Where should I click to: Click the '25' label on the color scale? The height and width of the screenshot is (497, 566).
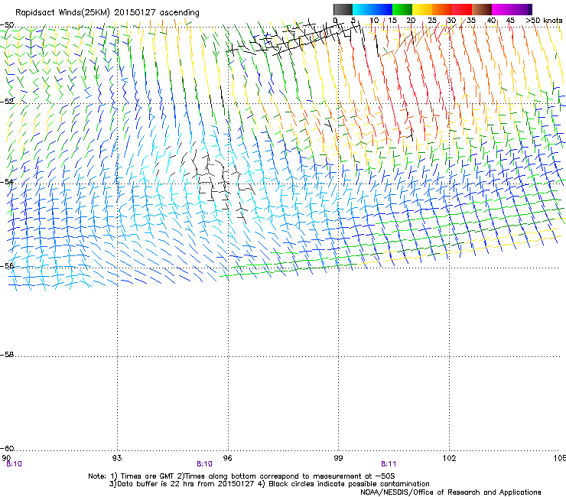tap(431, 21)
